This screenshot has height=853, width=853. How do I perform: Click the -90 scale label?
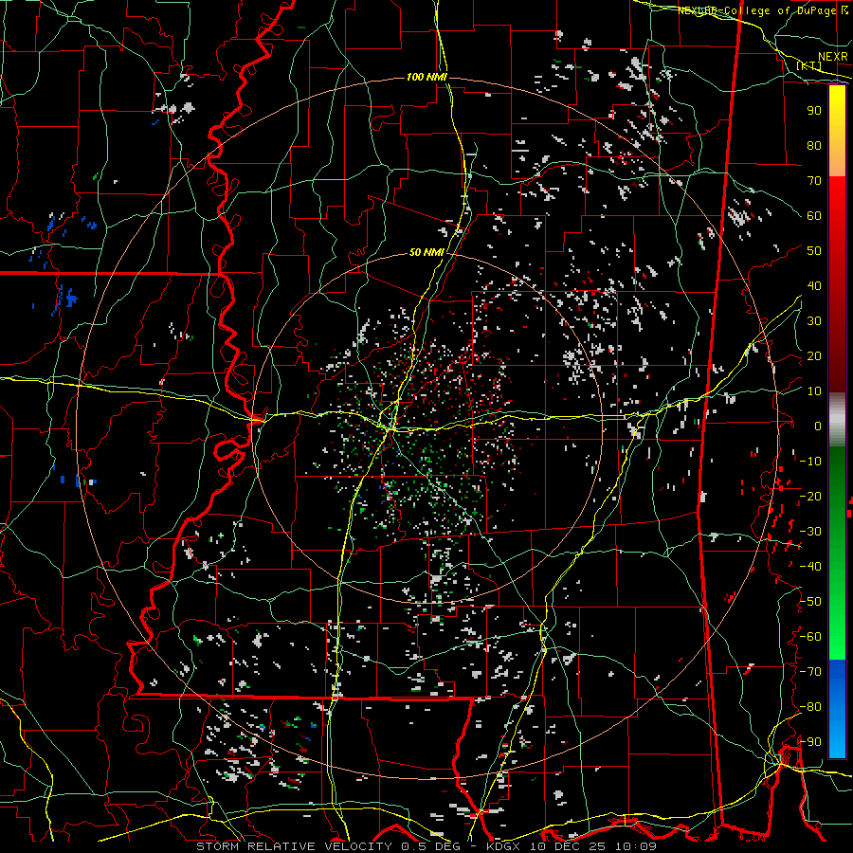pyautogui.click(x=810, y=742)
